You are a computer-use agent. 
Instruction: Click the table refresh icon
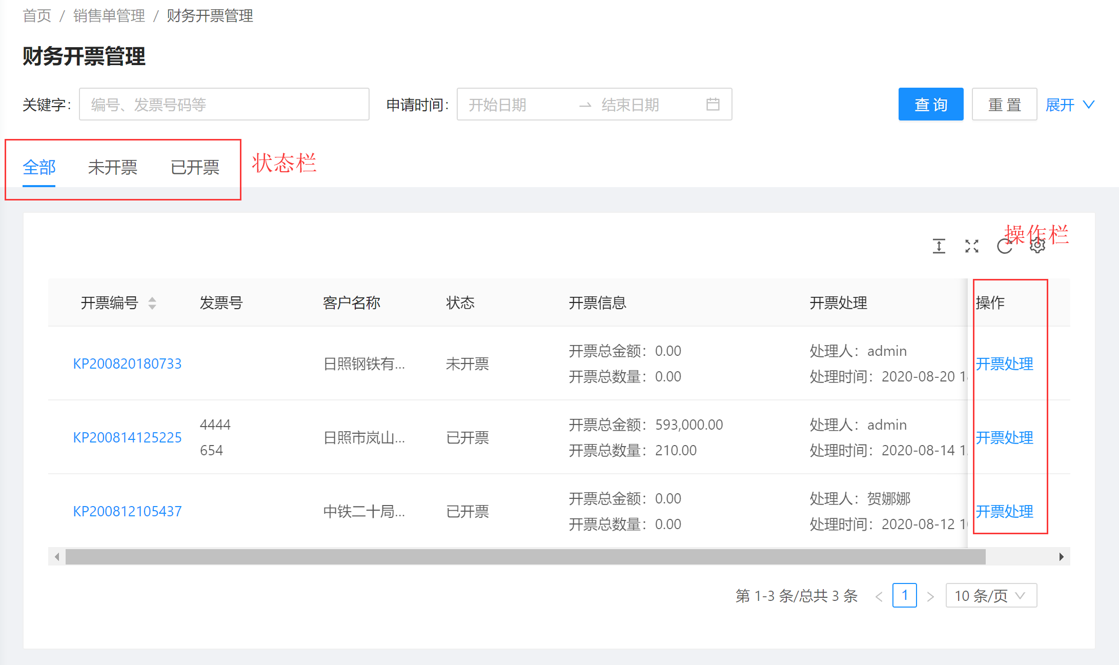click(1004, 247)
